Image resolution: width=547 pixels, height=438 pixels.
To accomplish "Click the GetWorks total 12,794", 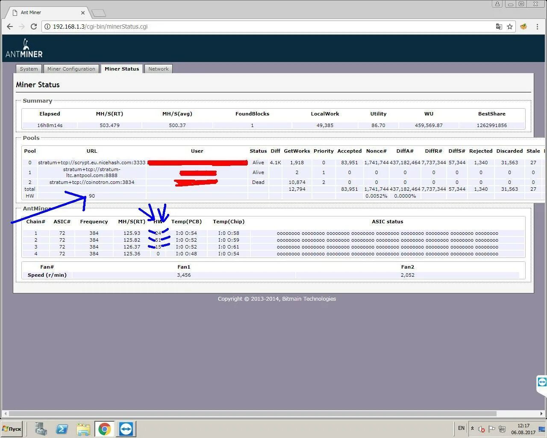I will click(x=297, y=189).
